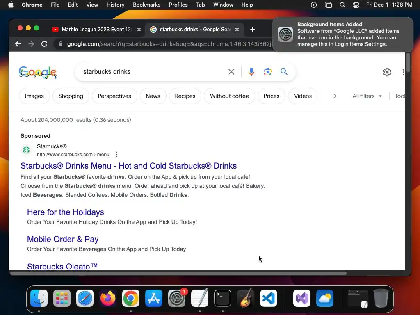The image size is (420, 315).
Task: Open Visual Studio purple icon in dock
Action: (x=302, y=298)
